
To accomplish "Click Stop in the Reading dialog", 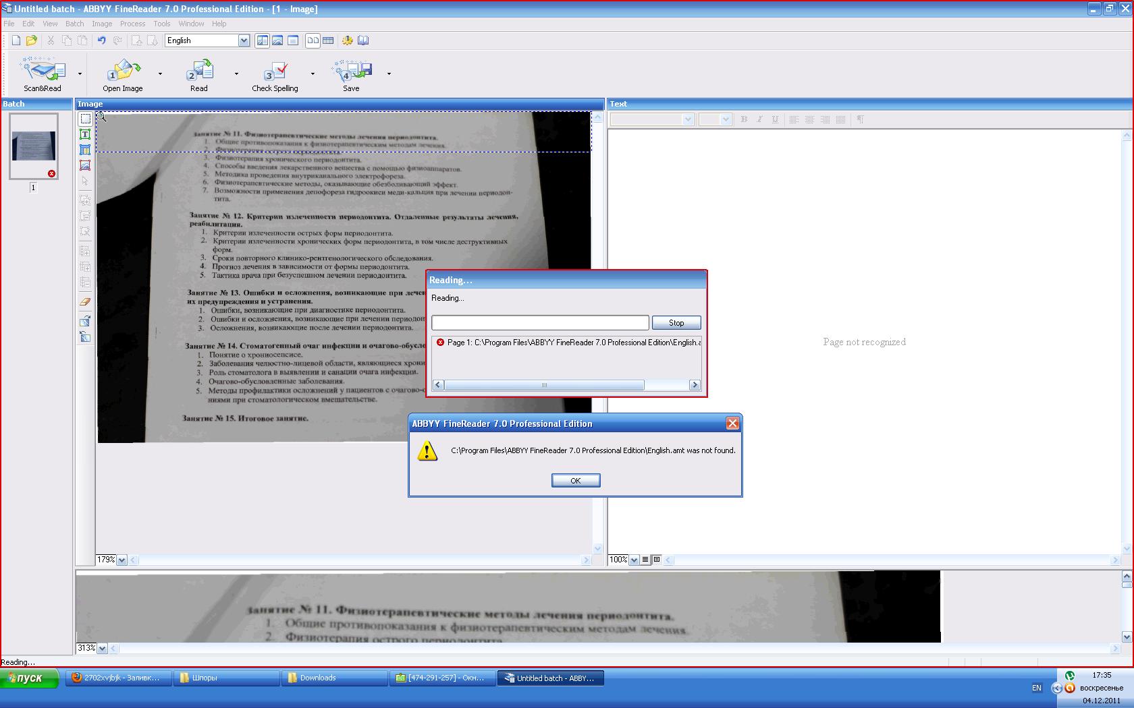I will (676, 323).
